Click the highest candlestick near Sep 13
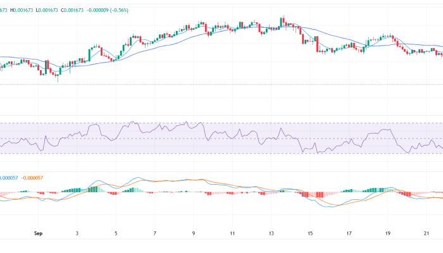The height and width of the screenshot is (253, 443). point(282,22)
